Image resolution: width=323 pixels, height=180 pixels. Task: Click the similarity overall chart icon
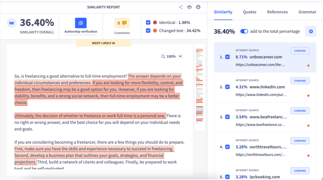click(12, 23)
